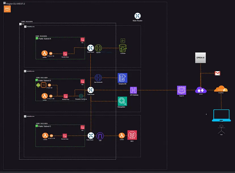Image resolution: width=235 pixels, height=173 pixels.
Task: Select the OPEN AI box
Action: coord(200,58)
